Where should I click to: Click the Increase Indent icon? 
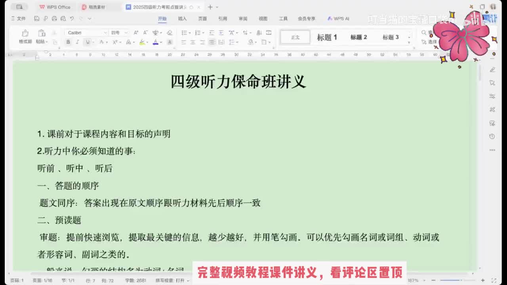click(221, 33)
